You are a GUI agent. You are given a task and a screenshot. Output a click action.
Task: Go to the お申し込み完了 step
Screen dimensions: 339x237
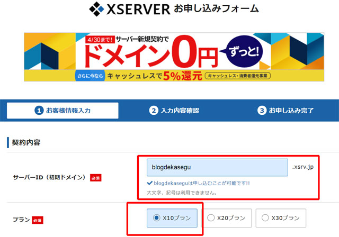pyautogui.click(x=286, y=111)
